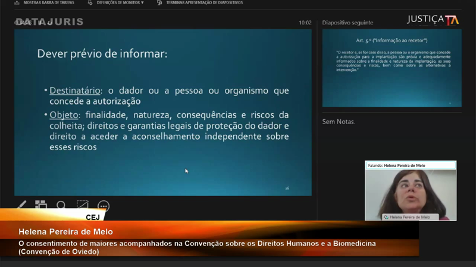Open the see all slides grid
The image size is (476, 267).
point(41,205)
